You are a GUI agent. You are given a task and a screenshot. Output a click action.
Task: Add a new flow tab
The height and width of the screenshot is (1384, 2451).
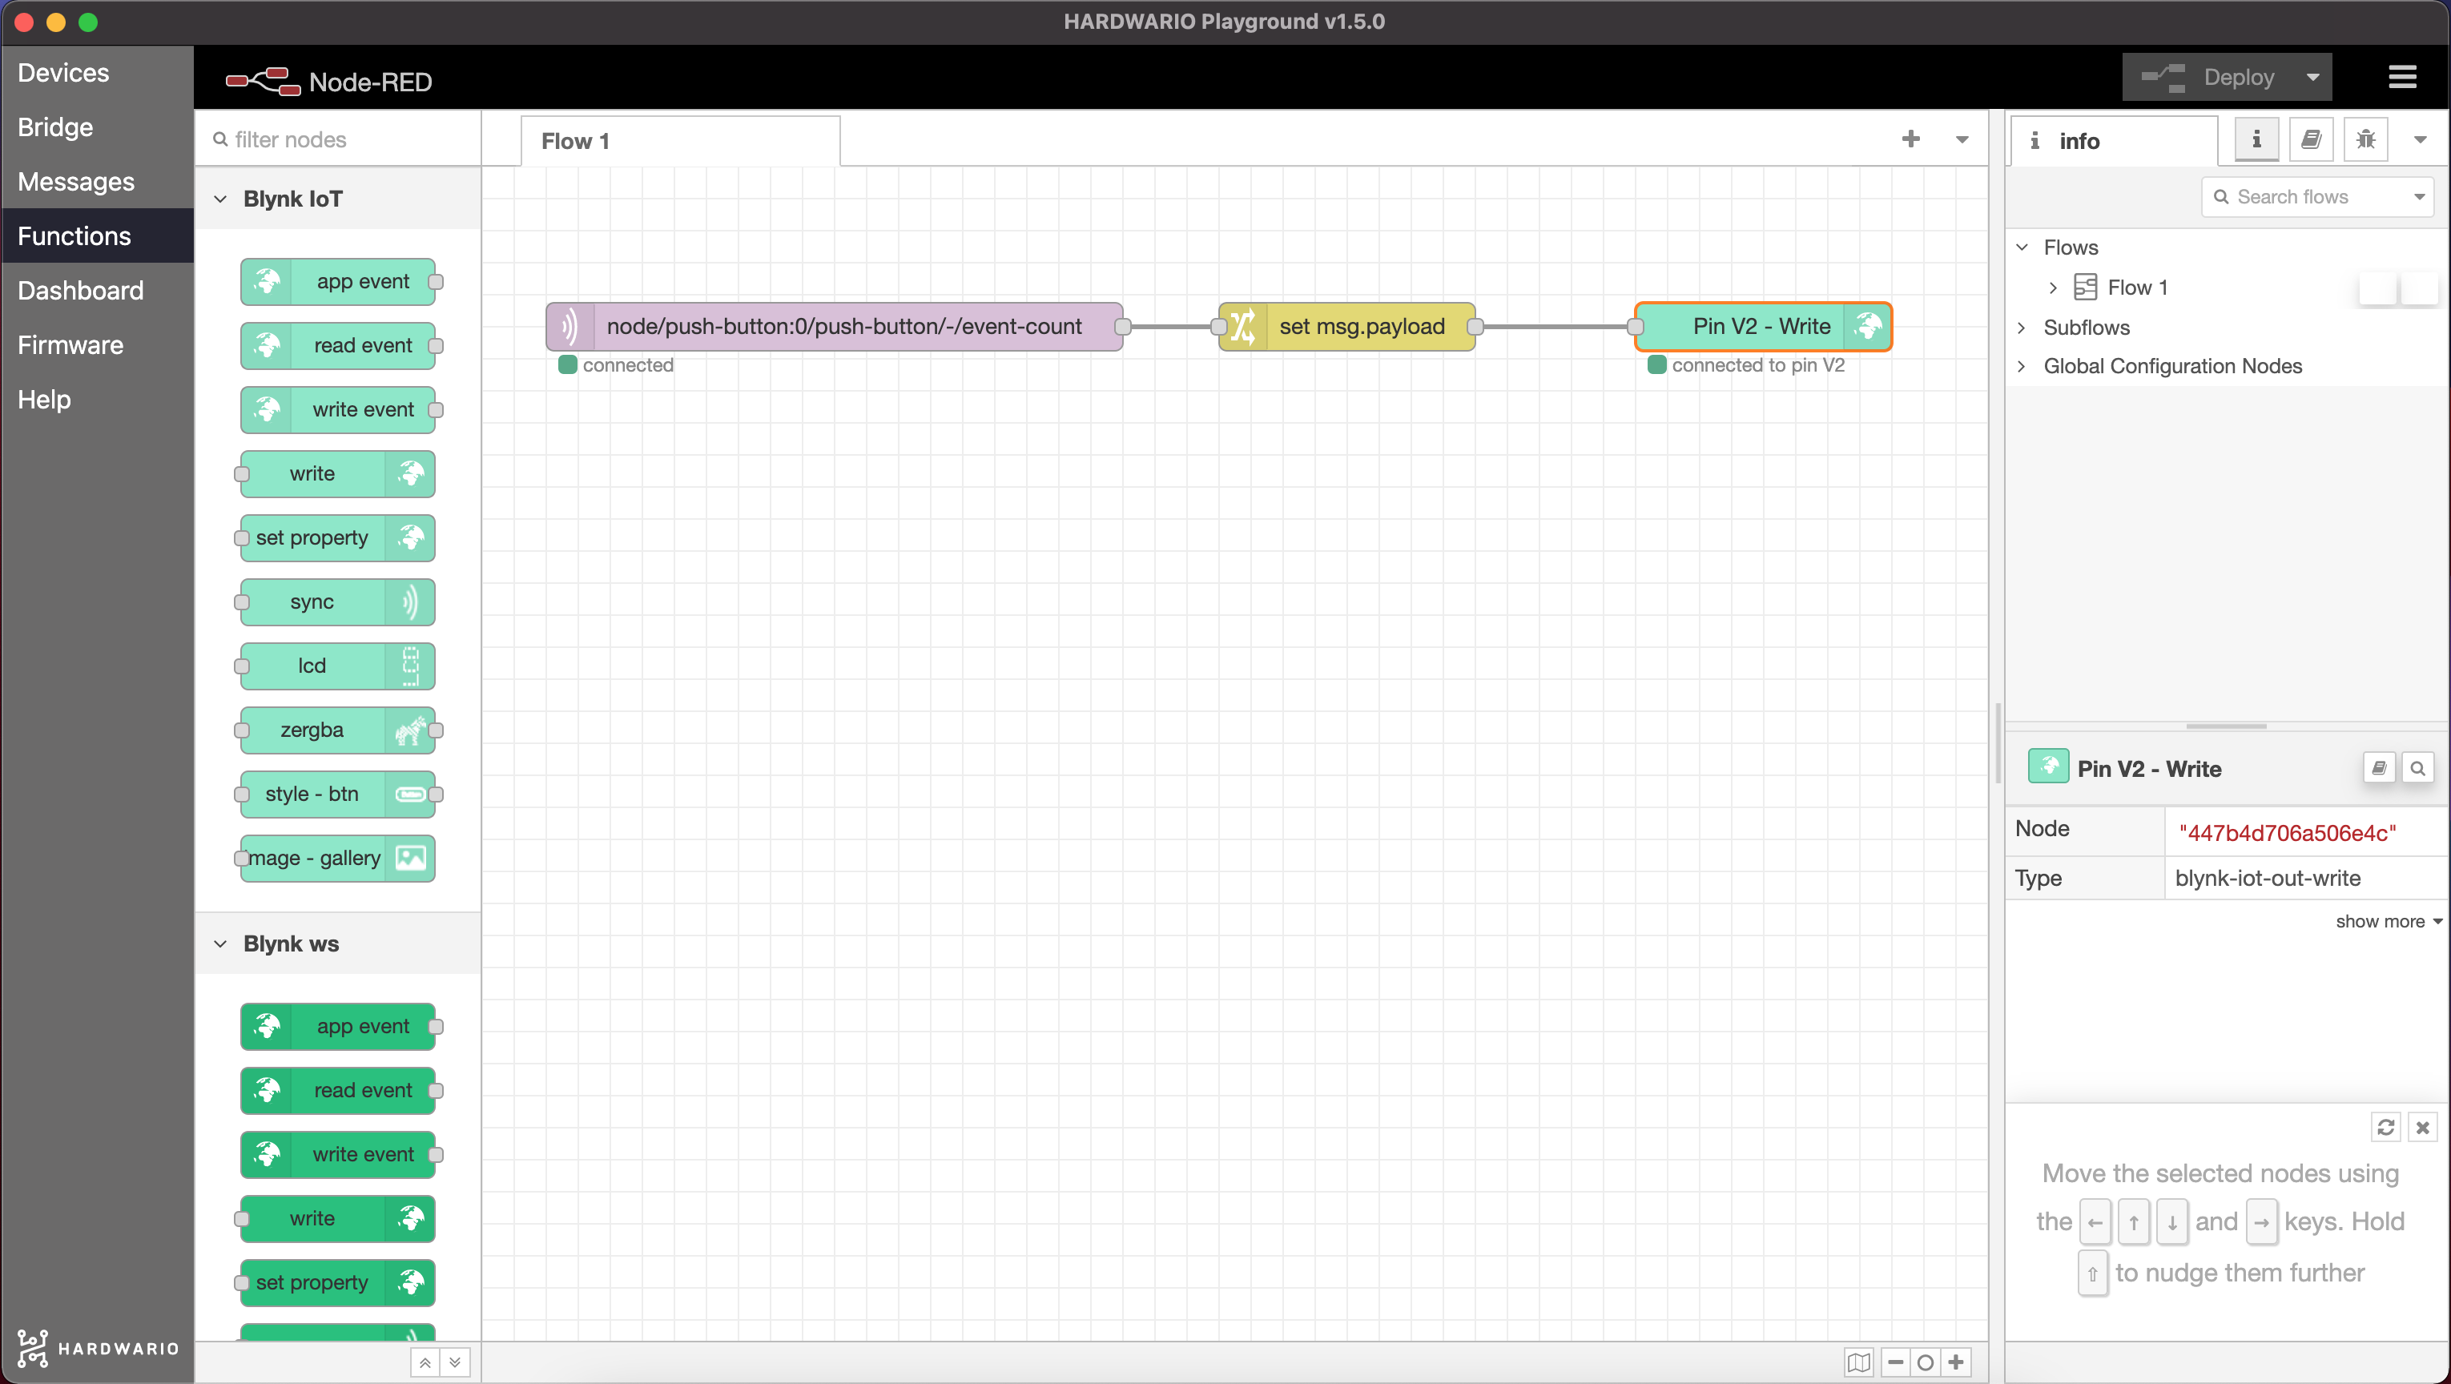click(x=1910, y=139)
